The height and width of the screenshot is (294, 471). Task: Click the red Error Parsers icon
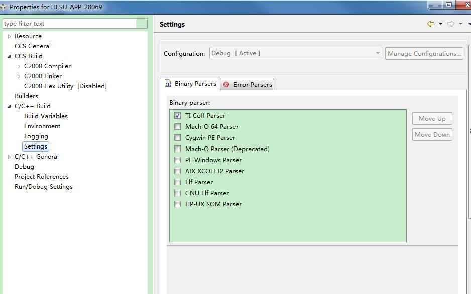tap(226, 85)
